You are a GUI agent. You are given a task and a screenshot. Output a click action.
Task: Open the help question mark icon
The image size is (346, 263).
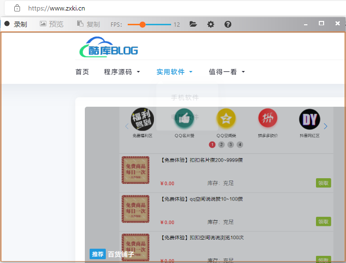click(228, 24)
